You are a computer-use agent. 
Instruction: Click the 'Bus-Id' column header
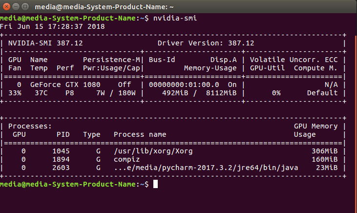coord(162,60)
